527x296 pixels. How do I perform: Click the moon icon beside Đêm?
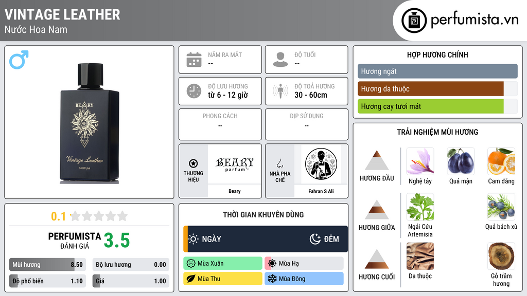315,239
